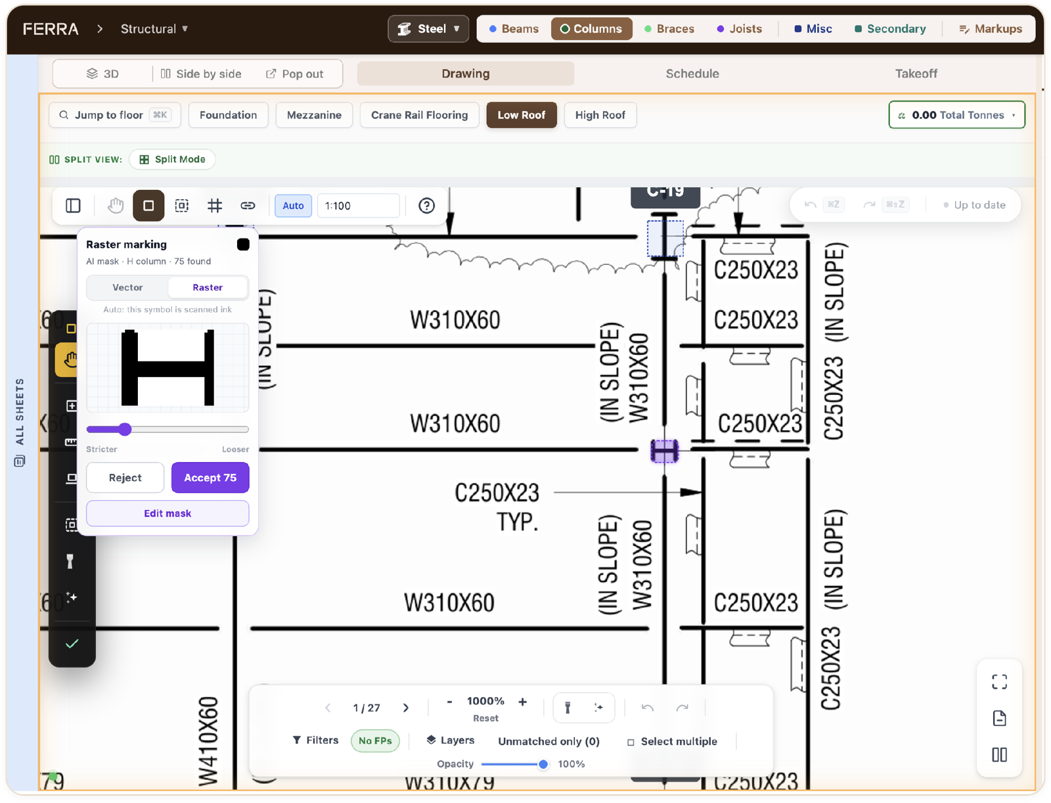Zoom out with the minus button
1051x803 pixels.
[449, 702]
